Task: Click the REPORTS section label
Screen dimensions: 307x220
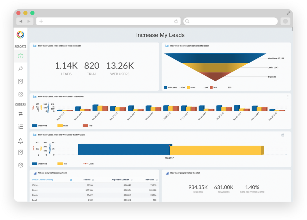Action: click(20, 46)
